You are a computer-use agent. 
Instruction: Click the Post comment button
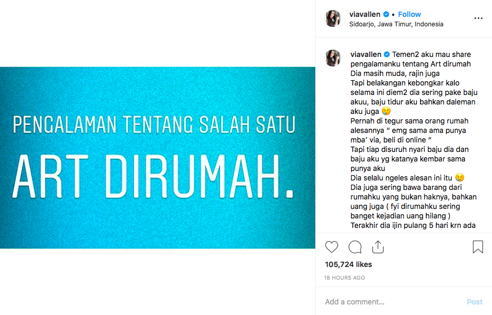point(475,302)
